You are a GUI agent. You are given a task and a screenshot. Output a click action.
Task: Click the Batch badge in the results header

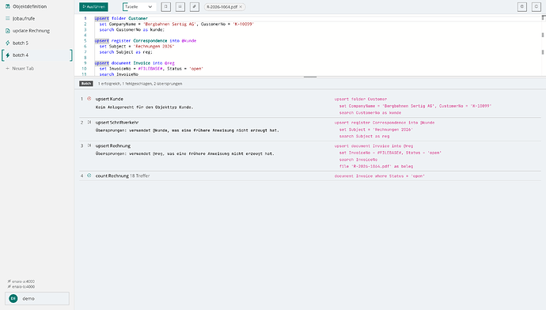(x=86, y=84)
